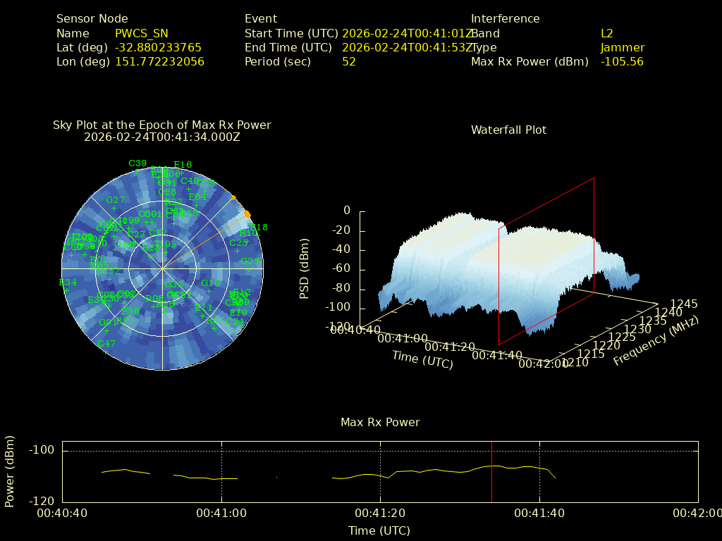
Task: Select the Jammer interference type value
Action: tap(623, 47)
